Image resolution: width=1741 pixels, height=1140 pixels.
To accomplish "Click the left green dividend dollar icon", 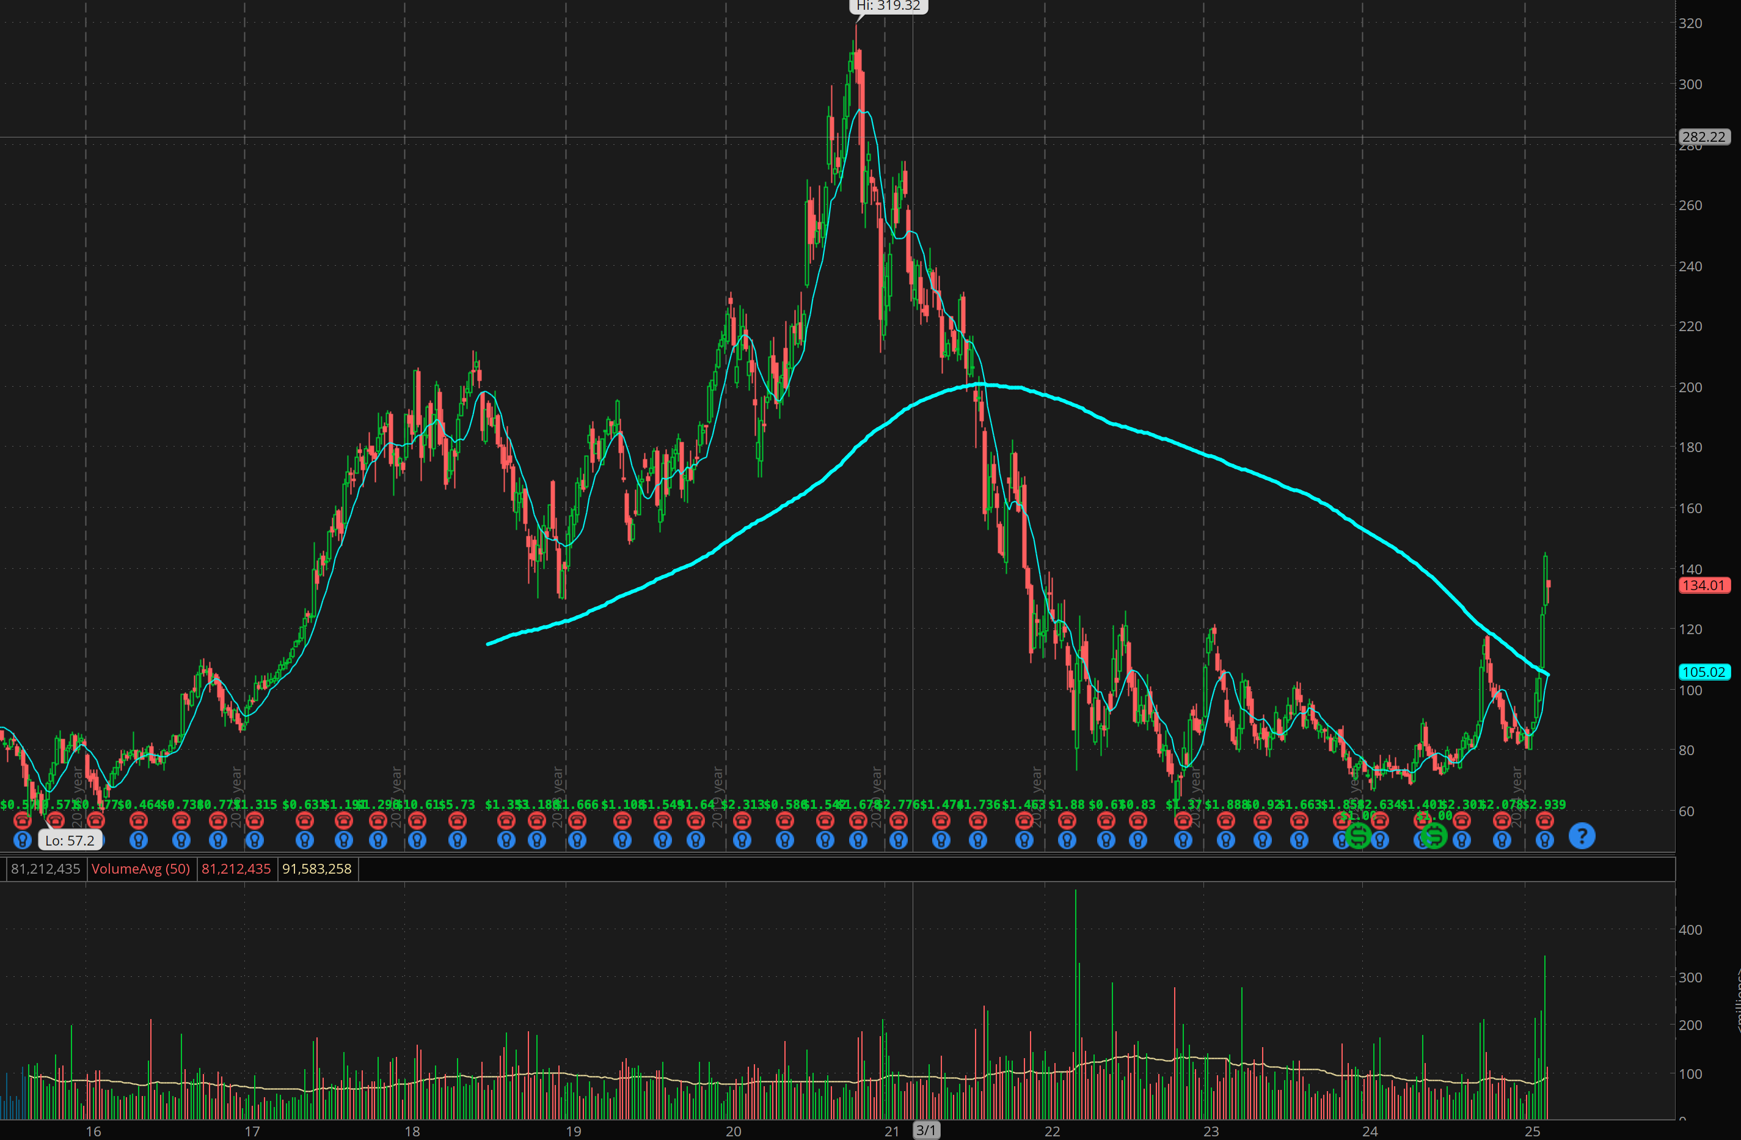I will coord(1359,836).
